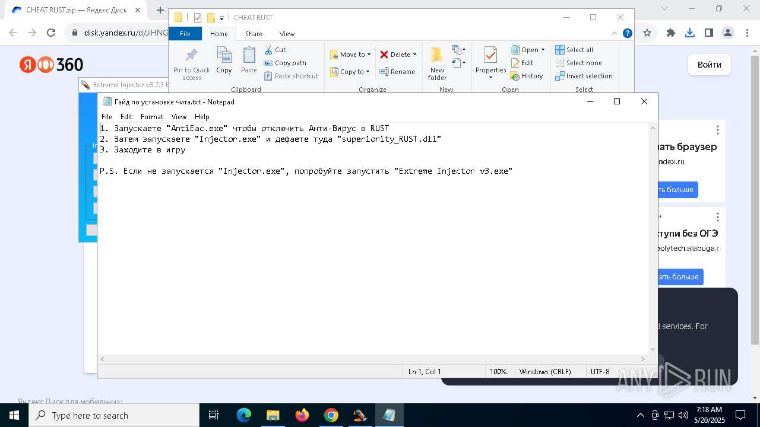Go back in browser

(14, 33)
